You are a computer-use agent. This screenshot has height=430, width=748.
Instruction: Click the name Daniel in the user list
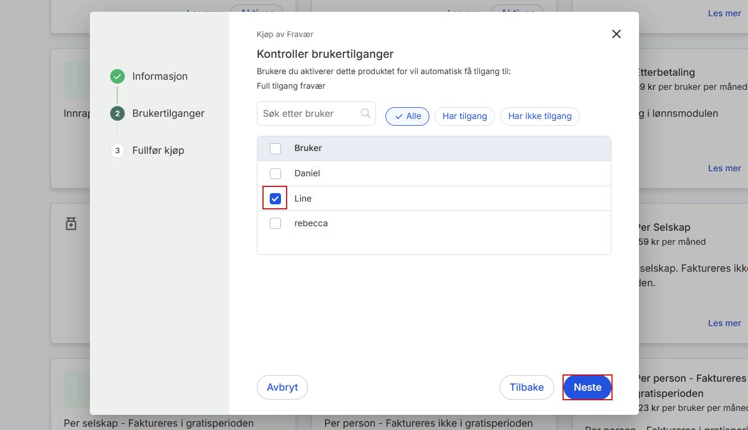click(x=307, y=173)
